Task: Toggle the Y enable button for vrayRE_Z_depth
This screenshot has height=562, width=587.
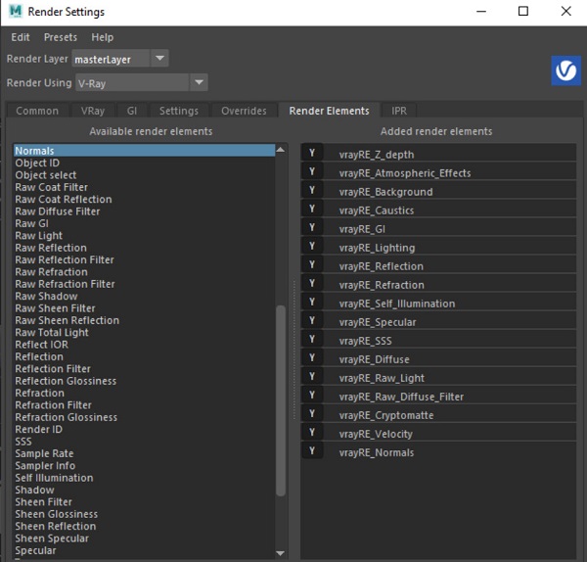Action: pos(312,153)
